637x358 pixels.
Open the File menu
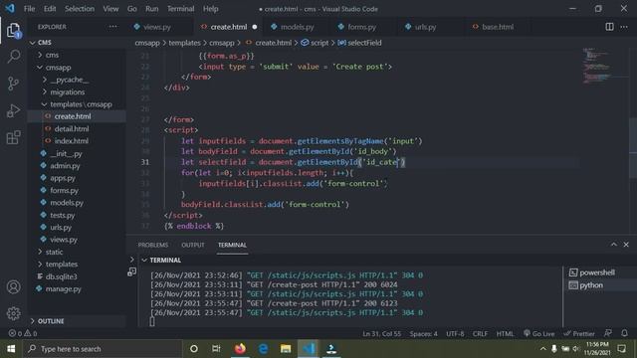(29, 9)
